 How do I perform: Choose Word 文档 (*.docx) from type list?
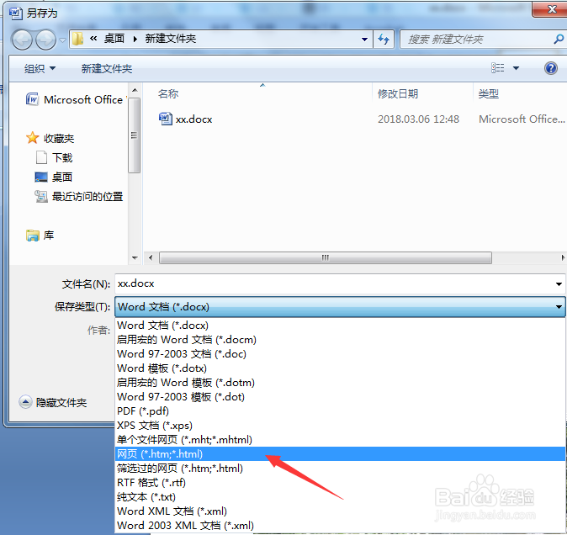pyautogui.click(x=340, y=326)
